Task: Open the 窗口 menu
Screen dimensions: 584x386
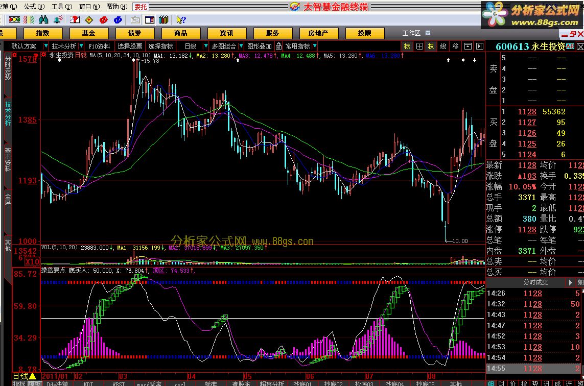Action: click(89, 6)
